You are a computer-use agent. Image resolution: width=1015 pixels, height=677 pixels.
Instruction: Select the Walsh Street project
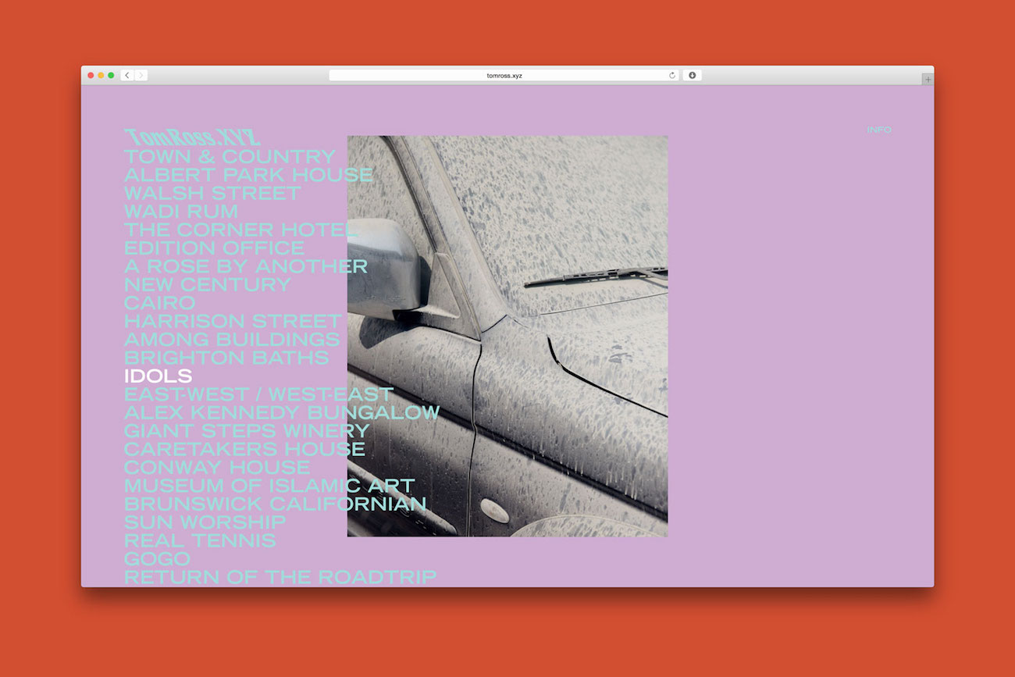tap(212, 193)
